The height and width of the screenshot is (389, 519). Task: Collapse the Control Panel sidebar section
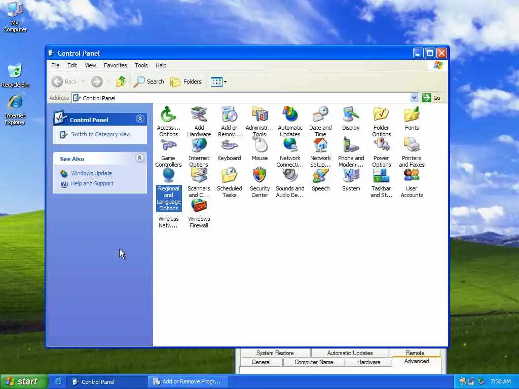[x=140, y=119]
